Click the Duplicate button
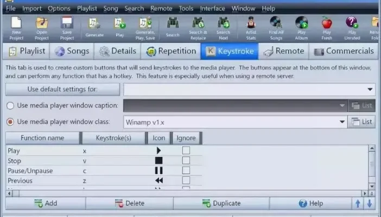This screenshot has width=381, height=217. point(221,203)
